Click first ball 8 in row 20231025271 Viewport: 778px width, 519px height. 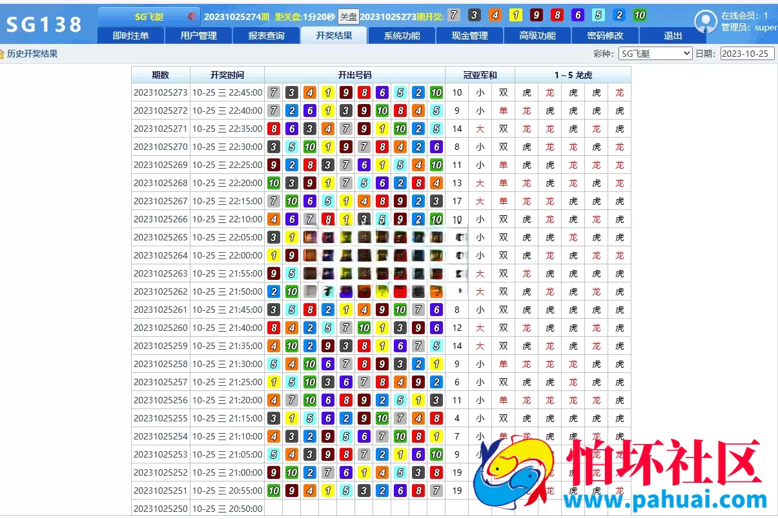[x=274, y=129]
